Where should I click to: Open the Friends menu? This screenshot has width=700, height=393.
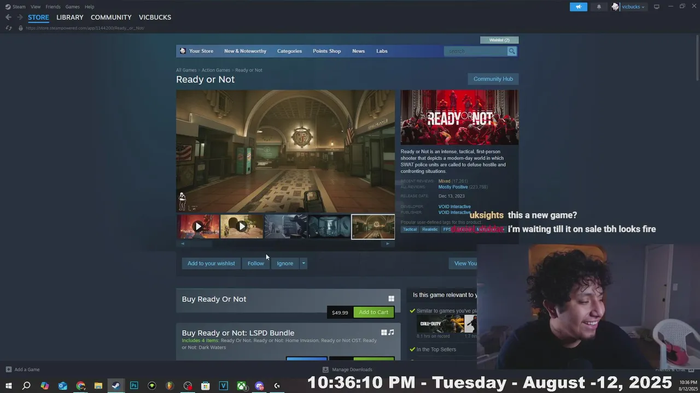[x=53, y=7]
